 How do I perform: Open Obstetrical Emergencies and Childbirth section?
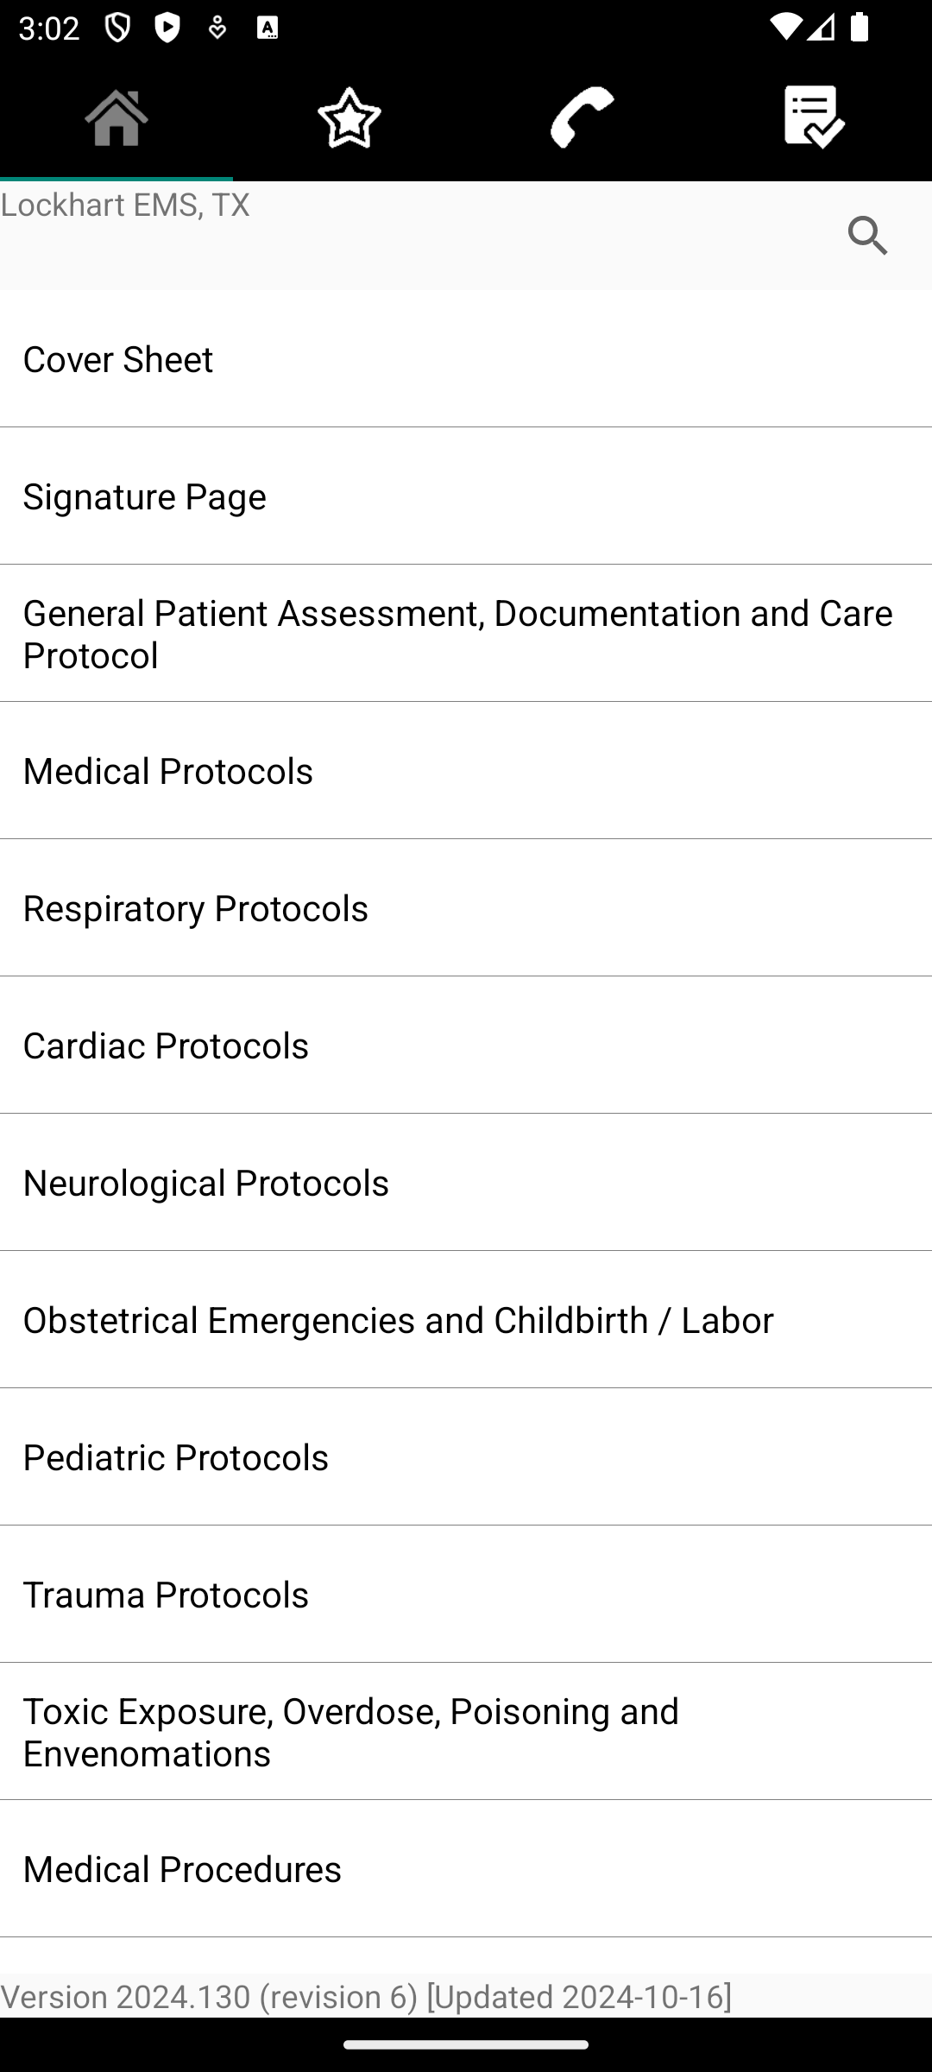click(466, 1320)
